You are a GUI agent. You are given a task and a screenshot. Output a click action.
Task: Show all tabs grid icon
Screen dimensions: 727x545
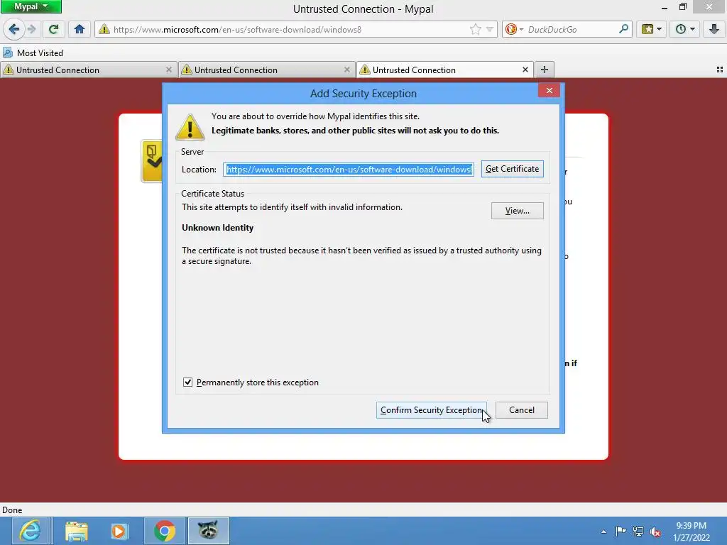coord(720,70)
